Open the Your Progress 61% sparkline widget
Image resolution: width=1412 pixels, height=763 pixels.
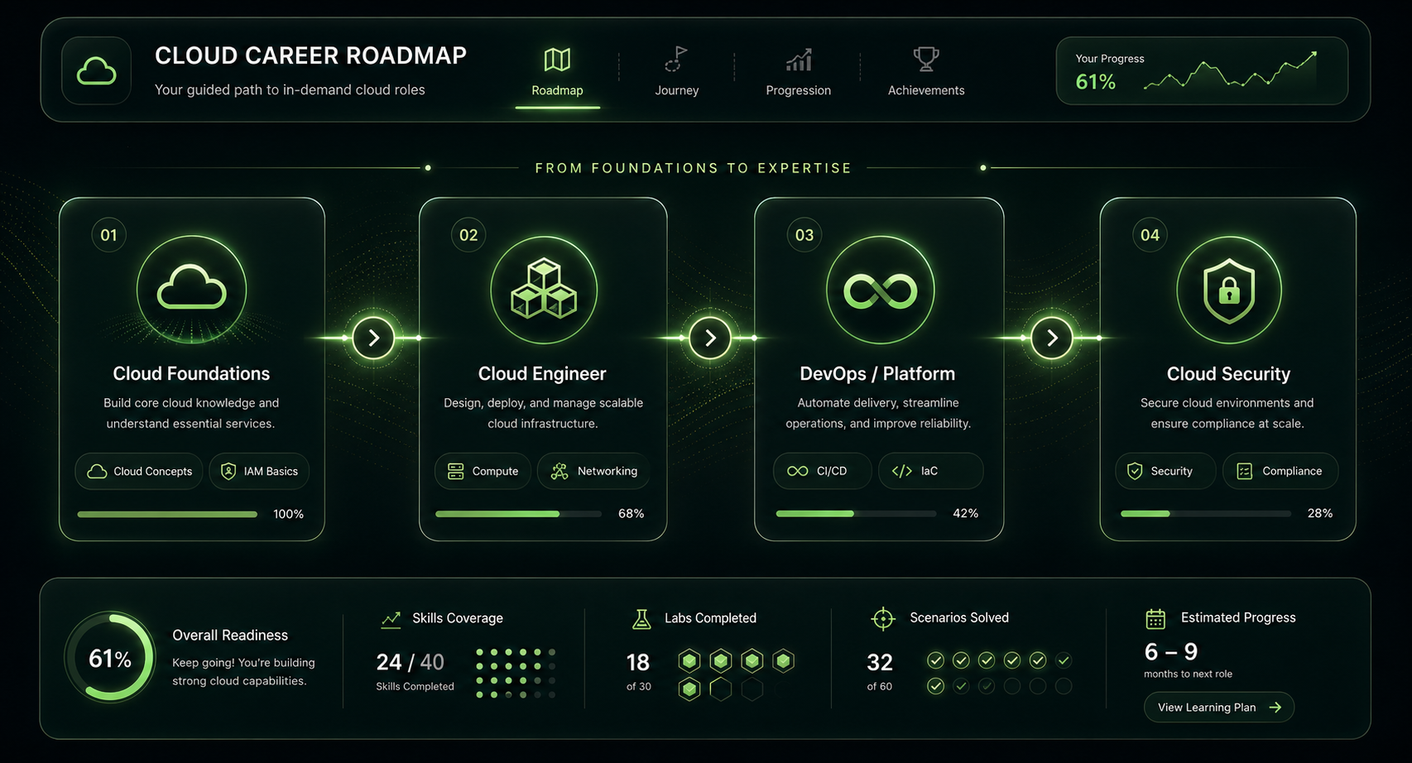[x=1202, y=71]
